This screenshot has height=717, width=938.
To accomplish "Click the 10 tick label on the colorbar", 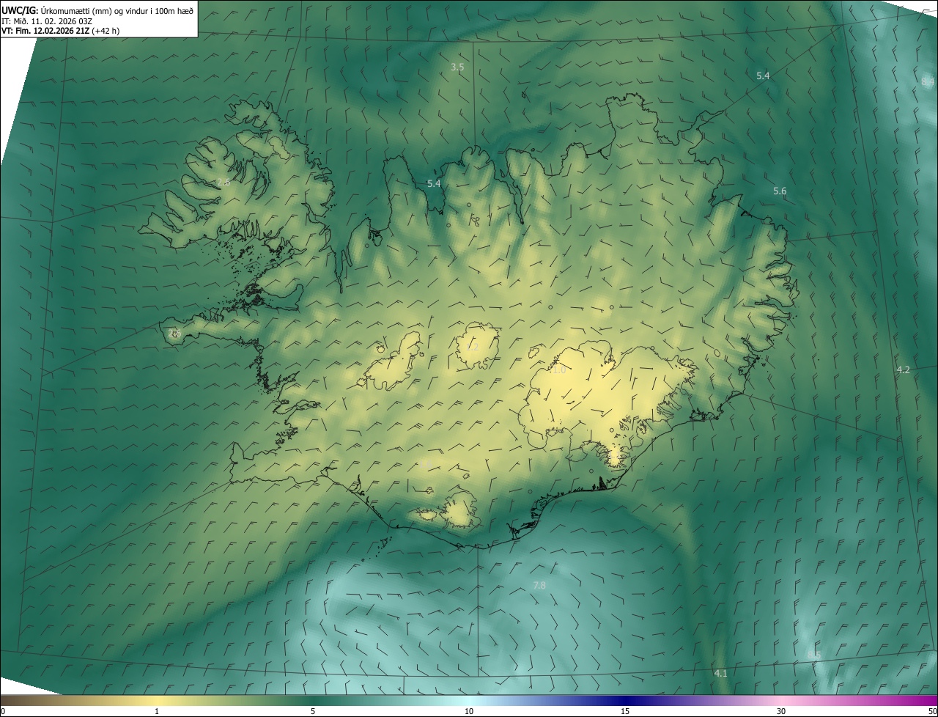I will click(x=469, y=712).
